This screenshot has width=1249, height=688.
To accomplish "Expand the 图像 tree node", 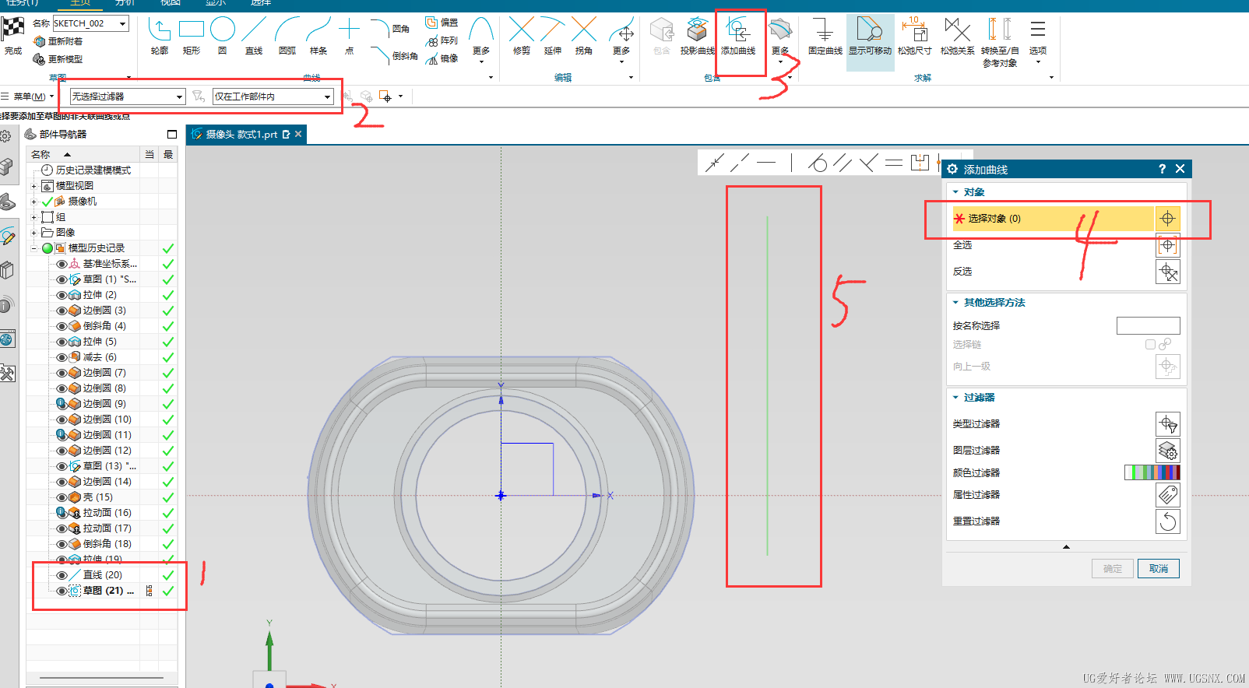I will pyautogui.click(x=33, y=233).
